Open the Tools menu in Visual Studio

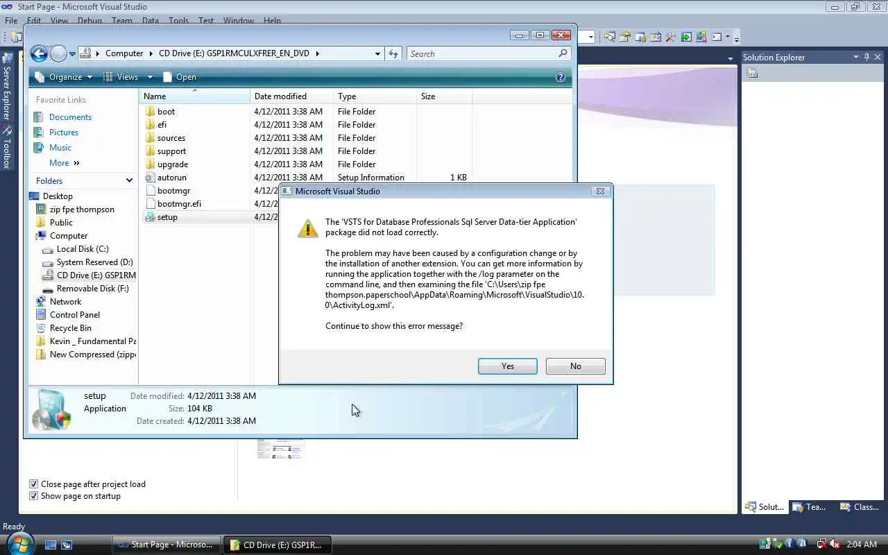[178, 21]
